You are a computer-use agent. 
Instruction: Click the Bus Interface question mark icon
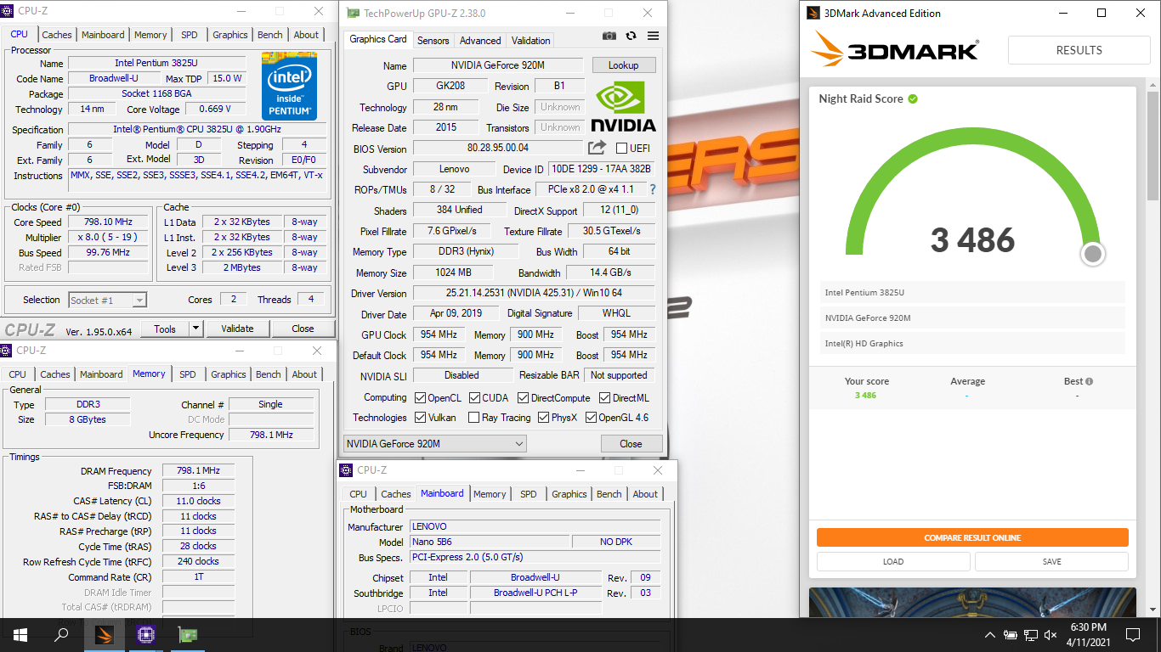tap(653, 189)
